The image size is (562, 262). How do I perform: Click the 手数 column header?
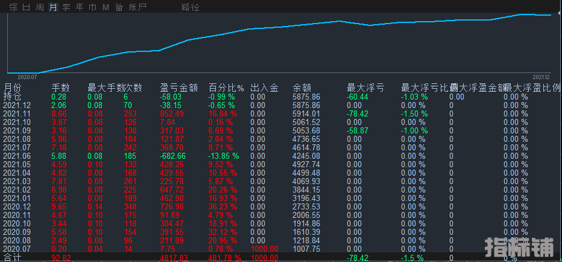60,88
